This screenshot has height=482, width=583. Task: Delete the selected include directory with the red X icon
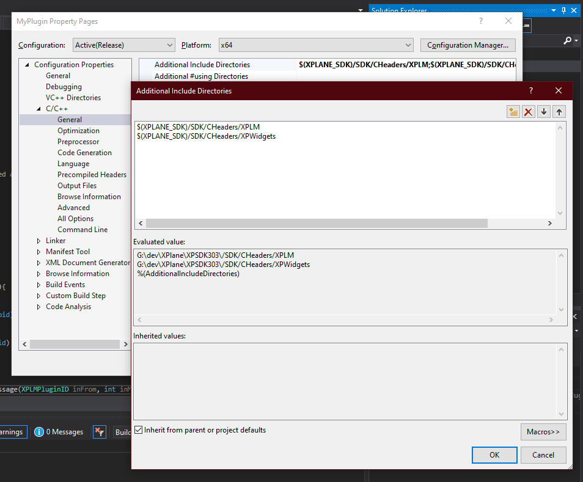(x=528, y=111)
